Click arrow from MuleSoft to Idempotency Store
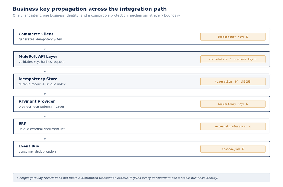Screen dimensions: 283x187 (45, 70)
